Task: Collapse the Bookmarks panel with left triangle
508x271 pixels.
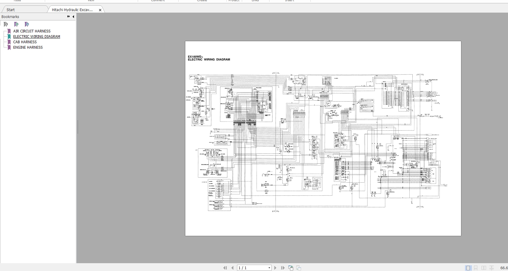Action: coord(73,17)
